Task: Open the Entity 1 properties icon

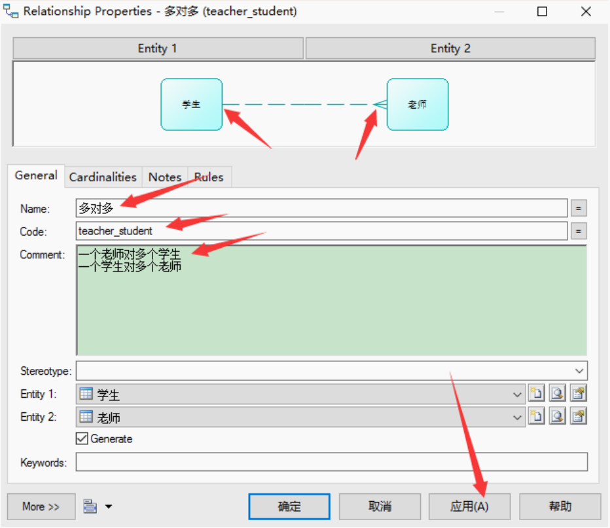Action: [x=579, y=393]
